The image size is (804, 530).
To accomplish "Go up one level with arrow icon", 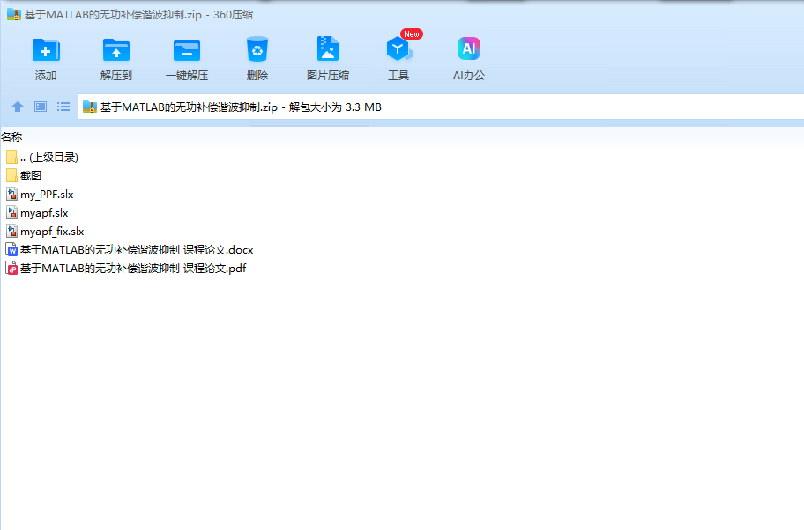I will click(x=18, y=107).
